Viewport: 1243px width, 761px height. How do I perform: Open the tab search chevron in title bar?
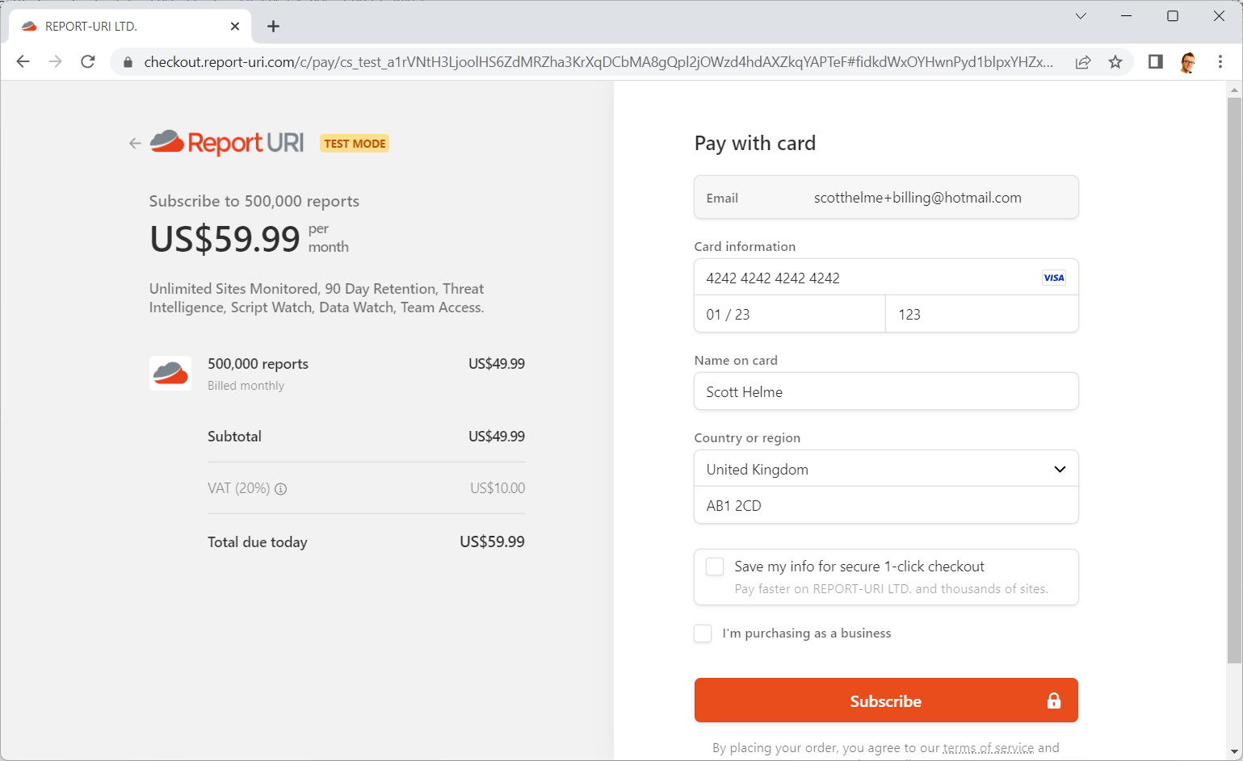point(1081,16)
